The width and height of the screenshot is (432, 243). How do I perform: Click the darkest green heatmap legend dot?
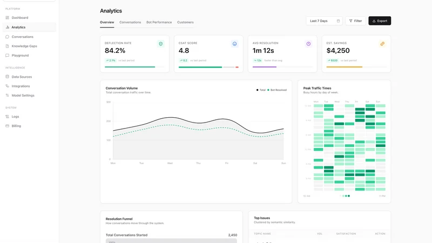coord(349,196)
